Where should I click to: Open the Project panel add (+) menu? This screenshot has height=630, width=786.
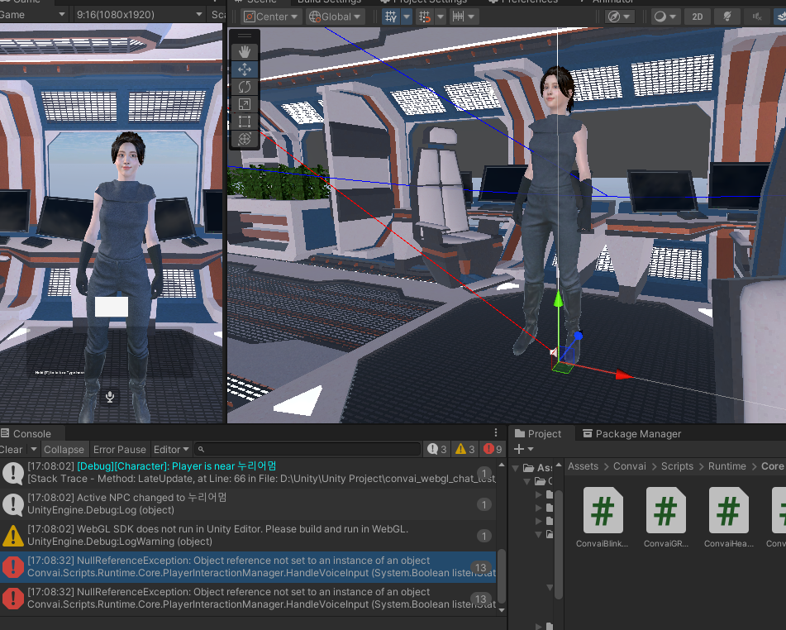click(523, 450)
